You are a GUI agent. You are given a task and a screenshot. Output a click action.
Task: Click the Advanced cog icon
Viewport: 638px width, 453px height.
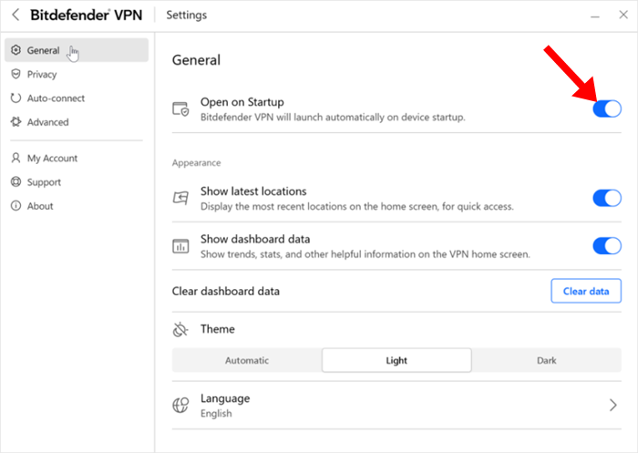pos(15,122)
